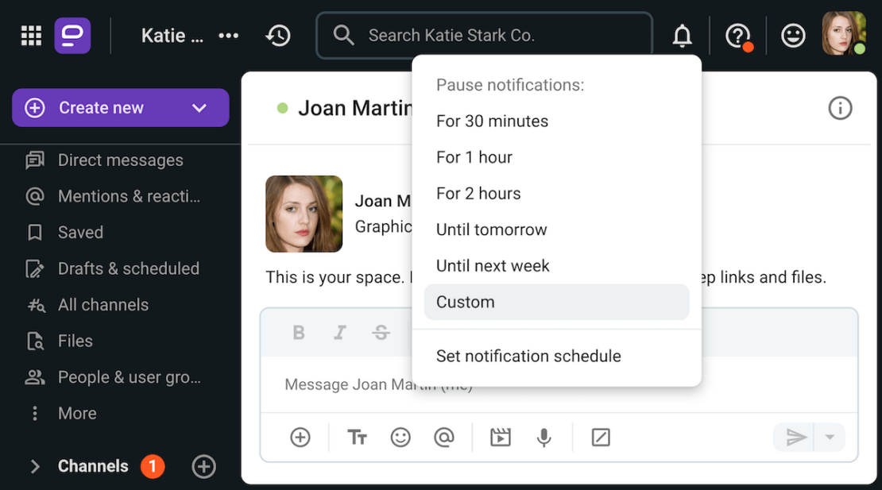The width and height of the screenshot is (882, 490).
Task: Click the video clip record icon
Action: click(x=500, y=437)
